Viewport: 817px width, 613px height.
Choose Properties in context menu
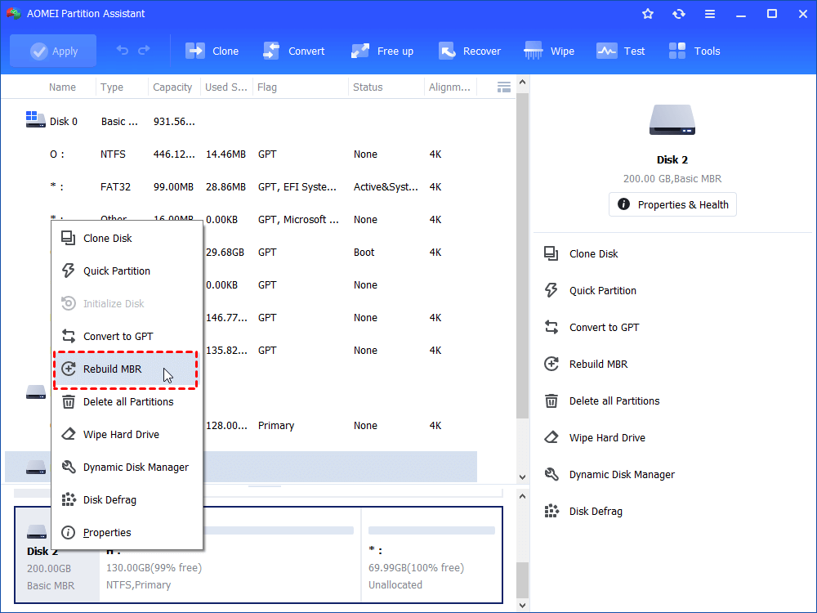click(127, 532)
